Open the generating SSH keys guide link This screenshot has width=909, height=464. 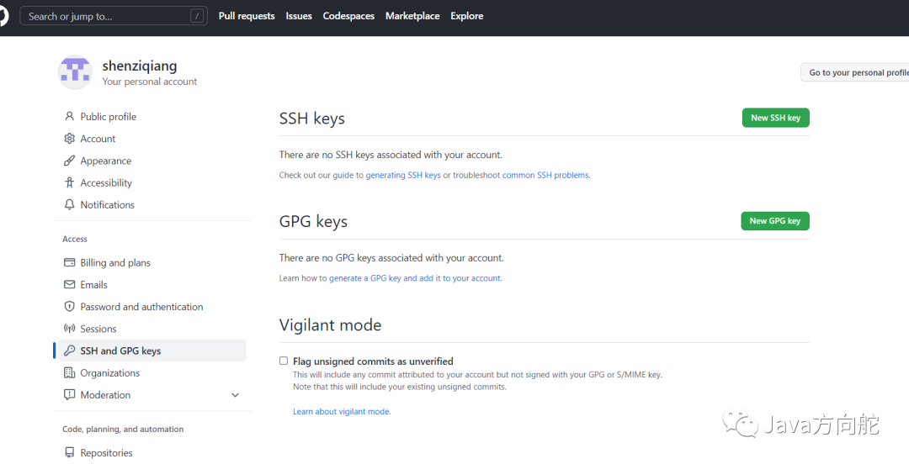point(403,175)
